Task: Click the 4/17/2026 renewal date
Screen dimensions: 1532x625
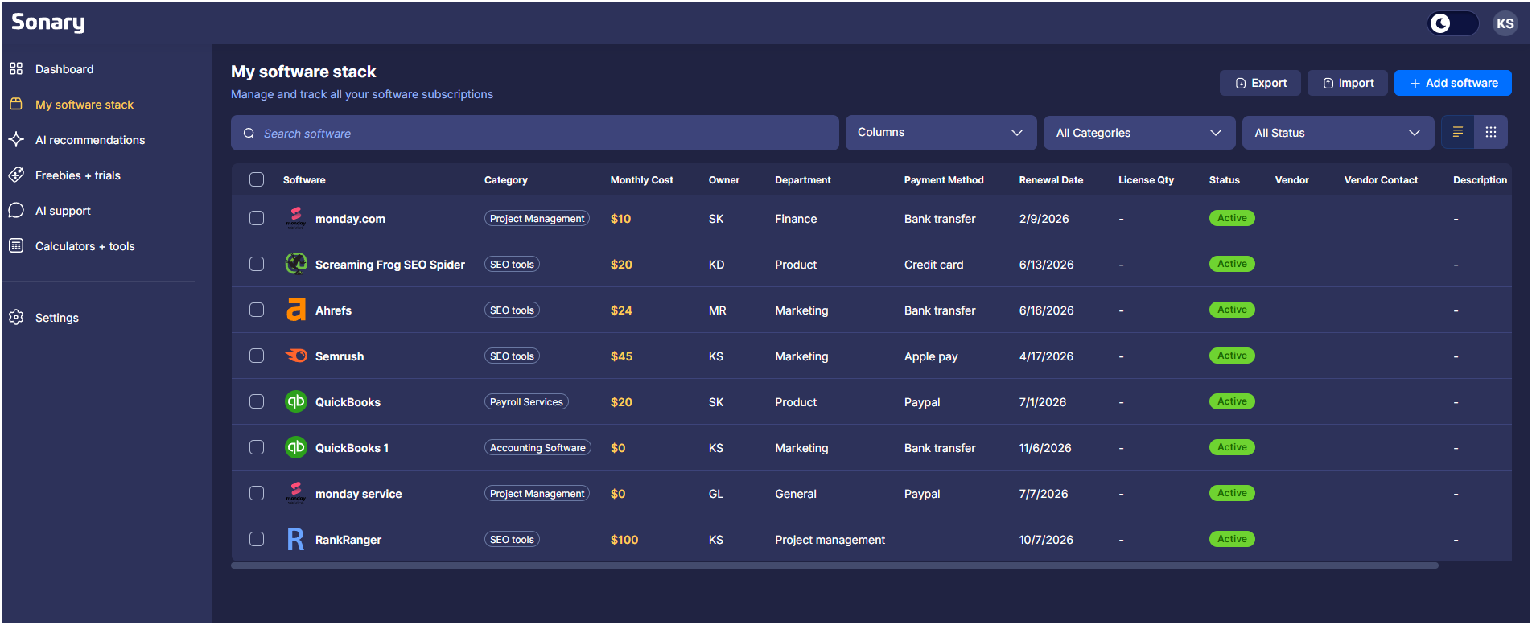Action: (x=1046, y=356)
